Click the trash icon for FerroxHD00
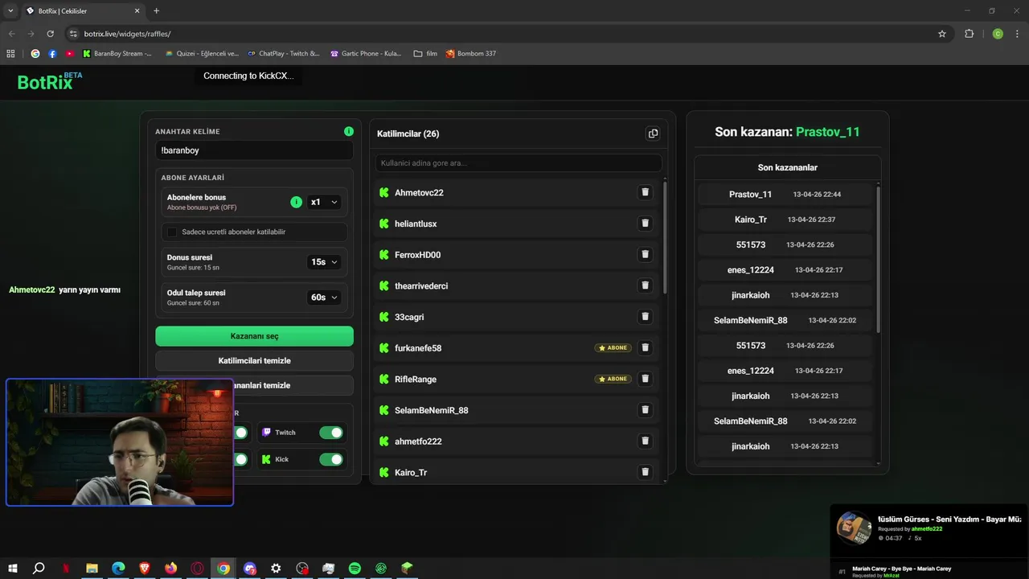1029x579 pixels. 645,254
